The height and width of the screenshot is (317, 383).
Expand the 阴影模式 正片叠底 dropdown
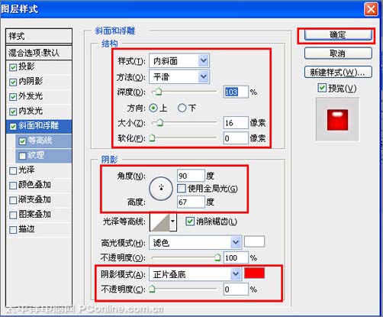pos(195,274)
